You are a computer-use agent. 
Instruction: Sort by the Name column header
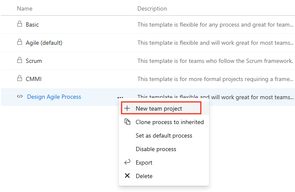coord(25,8)
